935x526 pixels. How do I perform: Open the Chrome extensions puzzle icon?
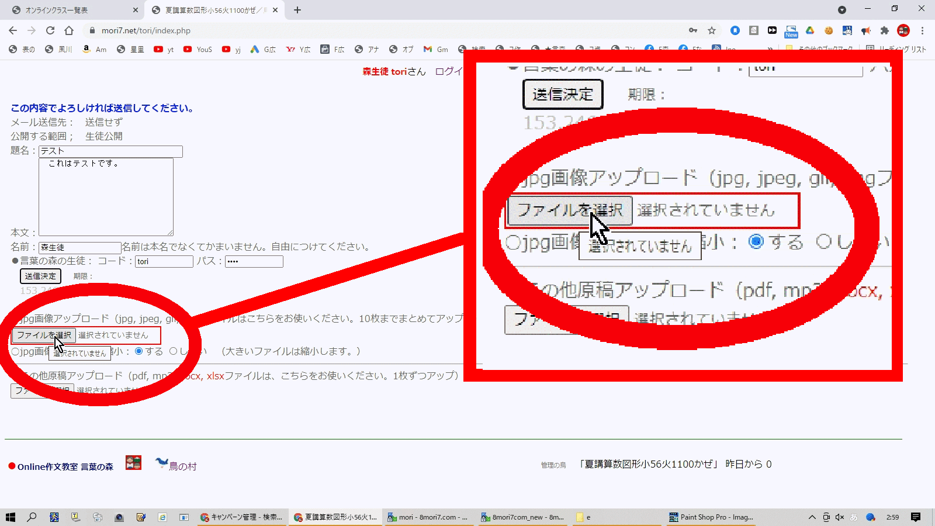coord(885,30)
